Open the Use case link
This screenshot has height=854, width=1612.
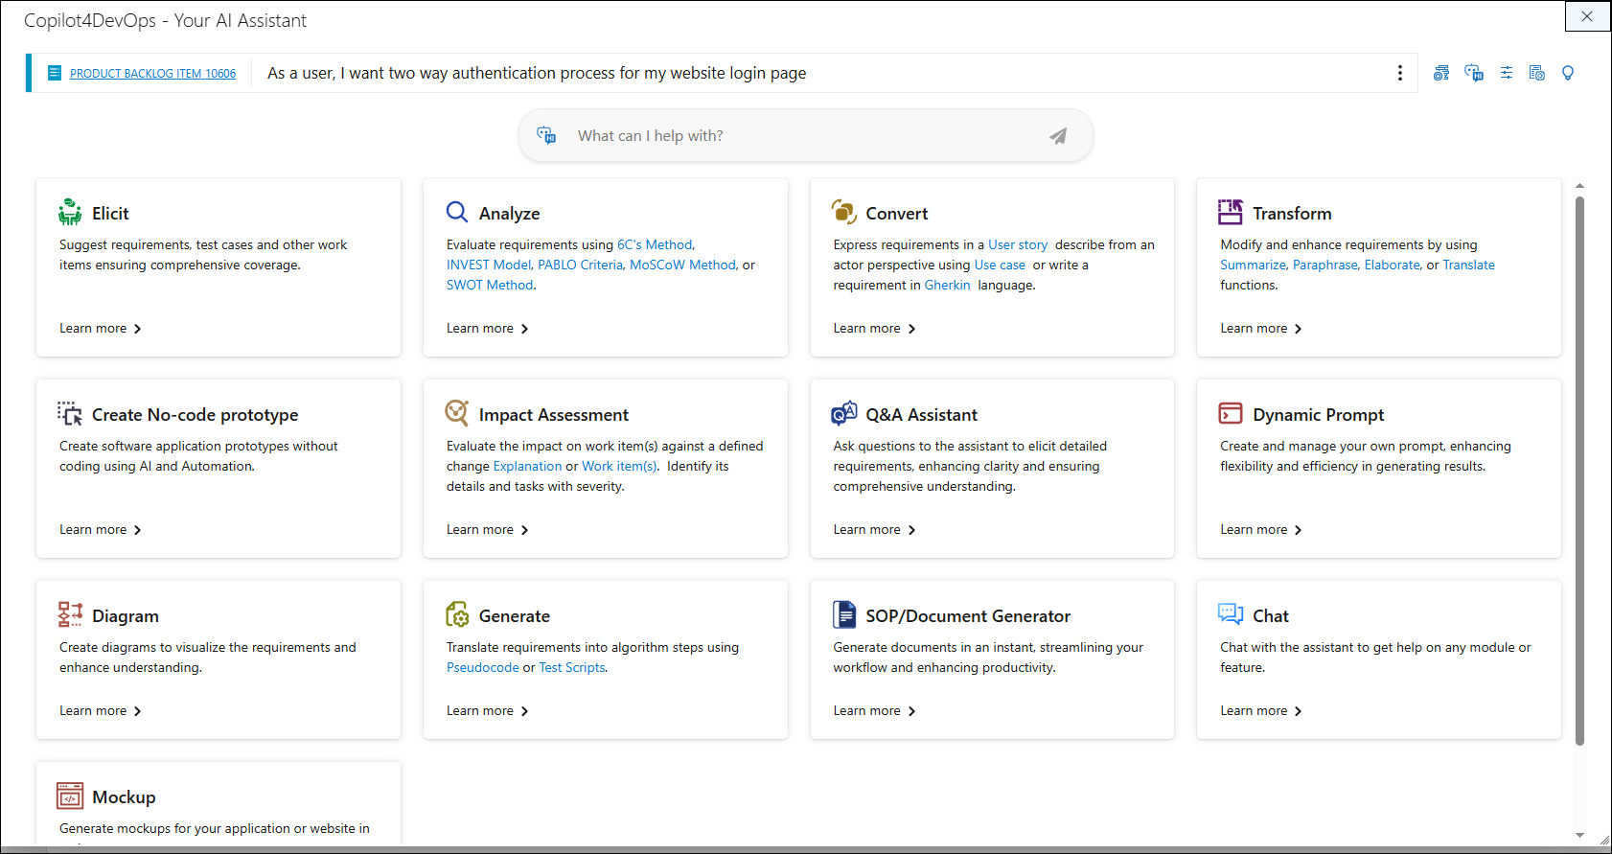pos(1000,265)
